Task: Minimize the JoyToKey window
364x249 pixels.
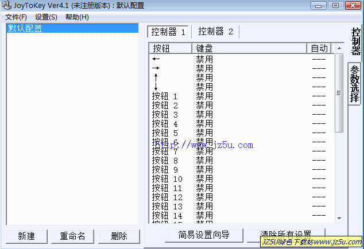Action: [319, 6]
